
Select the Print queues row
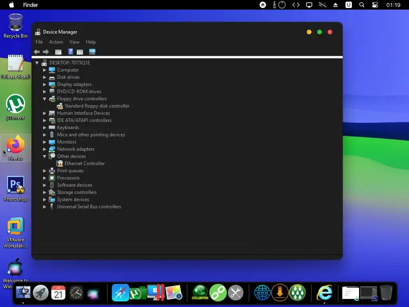pyautogui.click(x=70, y=171)
